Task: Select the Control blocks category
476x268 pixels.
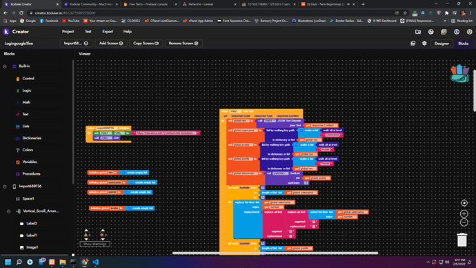Action: [x=28, y=78]
